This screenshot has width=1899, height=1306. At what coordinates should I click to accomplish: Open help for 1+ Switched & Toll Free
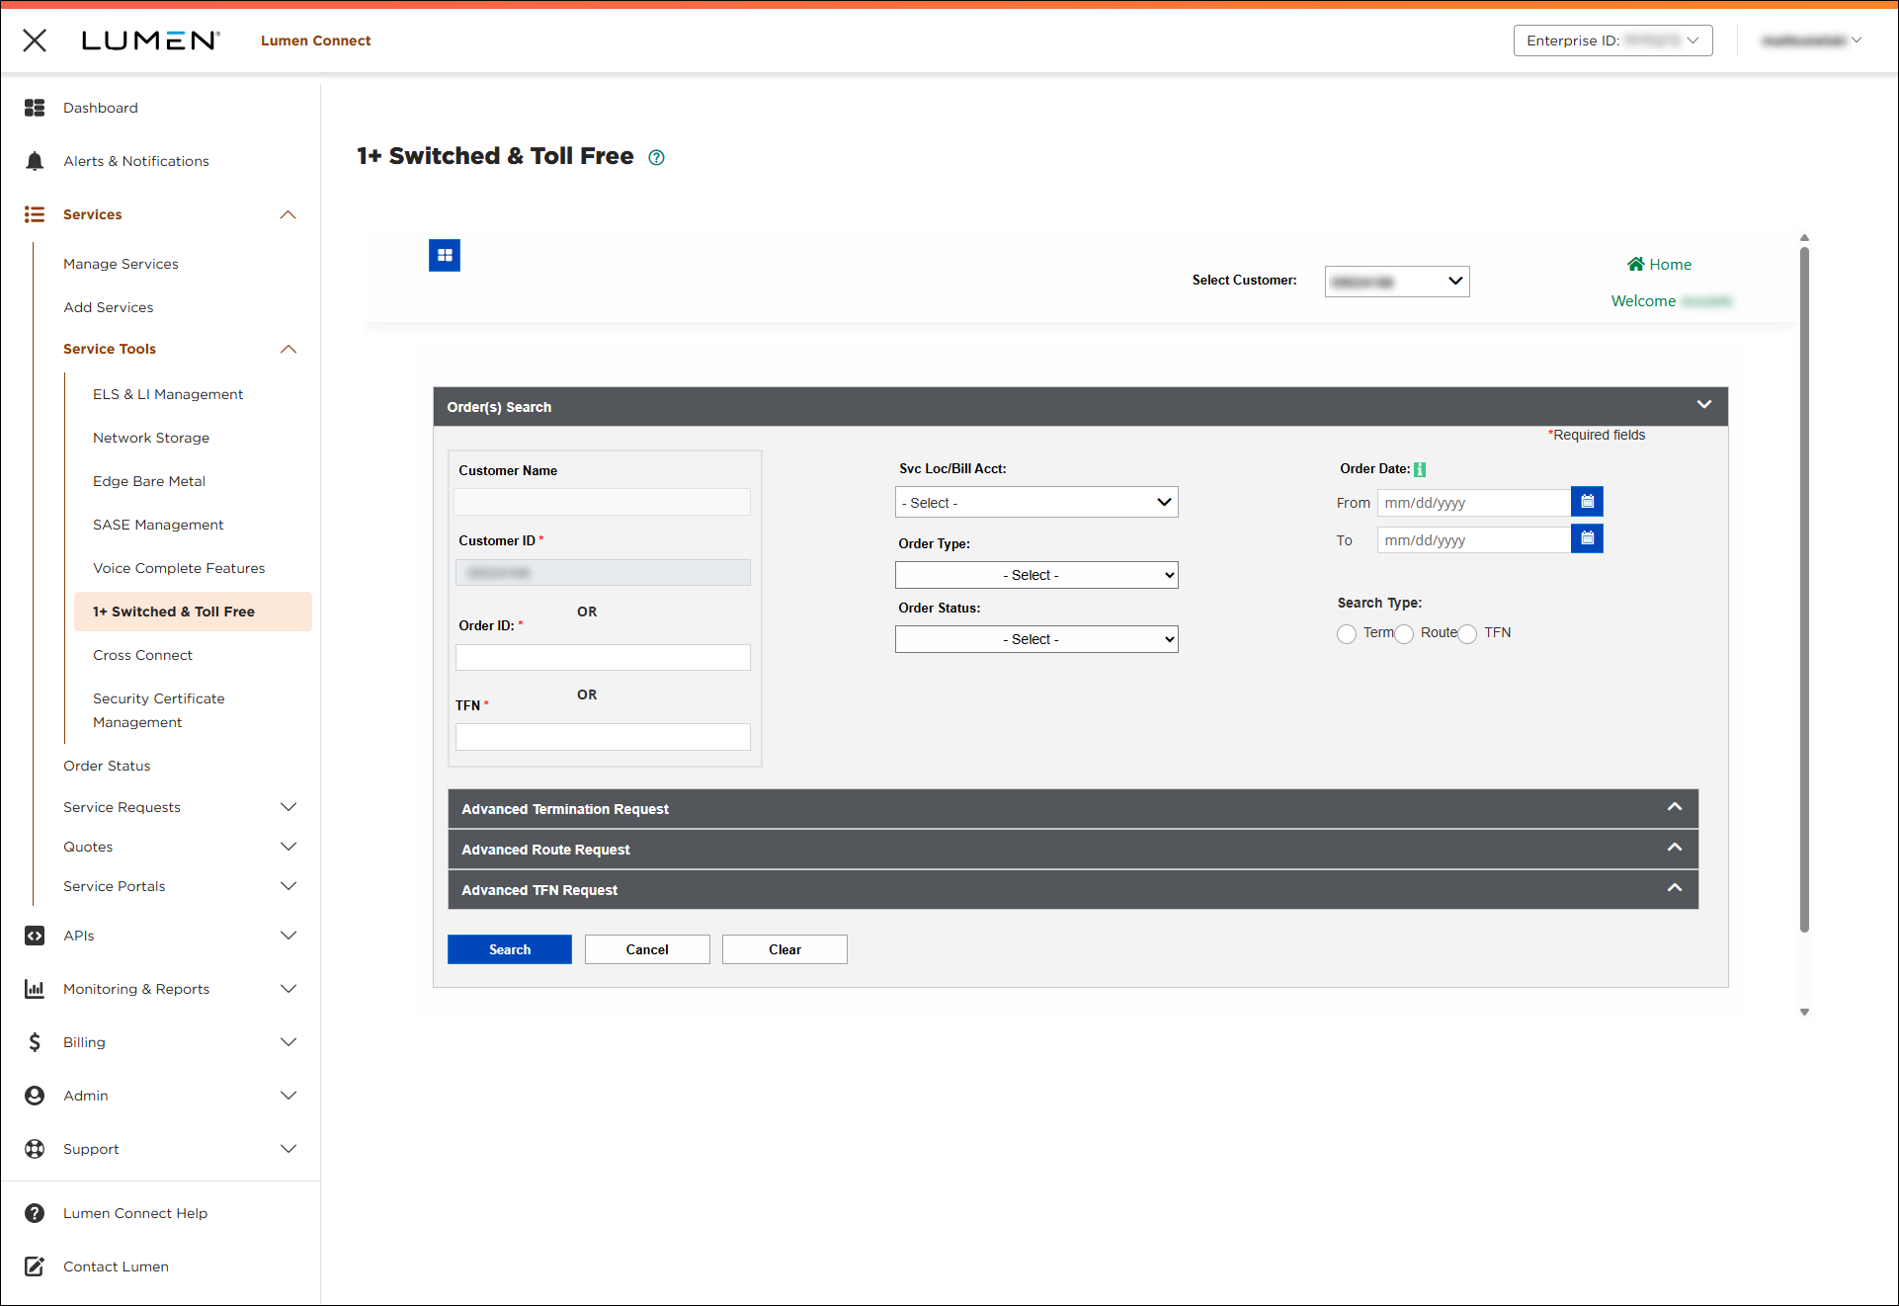656,157
